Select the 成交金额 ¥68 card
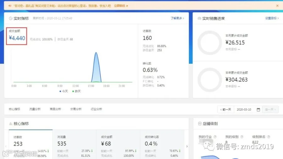This screenshot has width=283, height=159. click(x=118, y=144)
